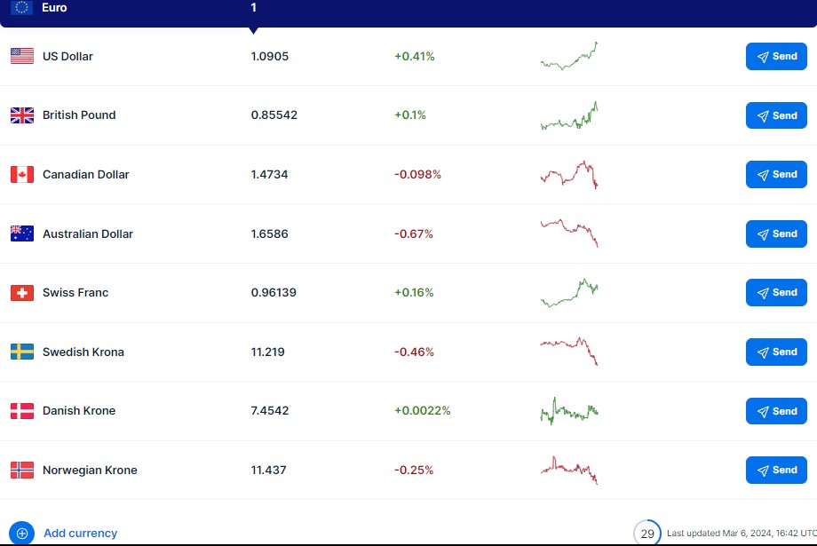817x546 pixels.
Task: Click the Danish flag icon
Action: click(x=22, y=411)
